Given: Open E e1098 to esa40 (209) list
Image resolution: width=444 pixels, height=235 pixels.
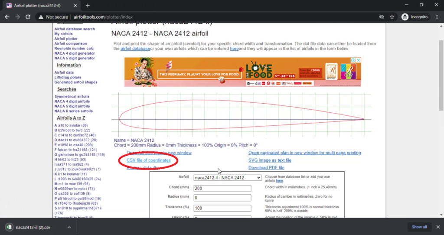Looking at the screenshot, I should pyautogui.click(x=74, y=145).
